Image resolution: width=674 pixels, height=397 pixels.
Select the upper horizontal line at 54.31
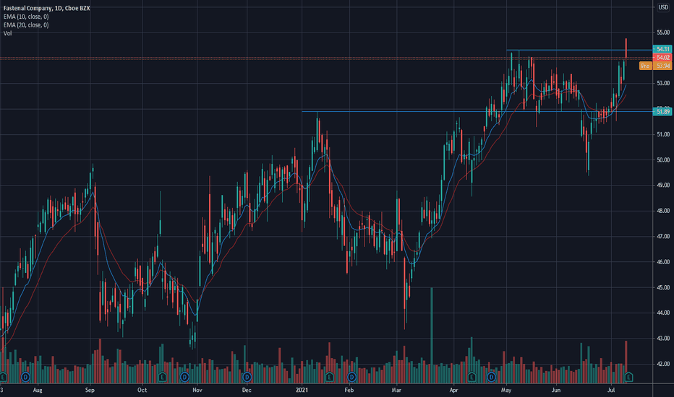[x=579, y=51]
